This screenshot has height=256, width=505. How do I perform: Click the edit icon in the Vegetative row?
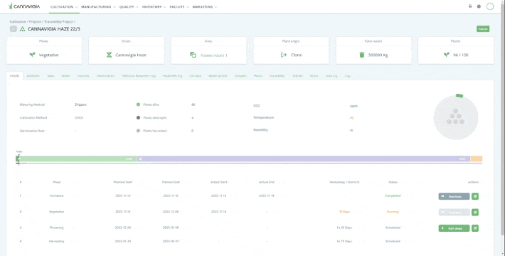coord(474,212)
